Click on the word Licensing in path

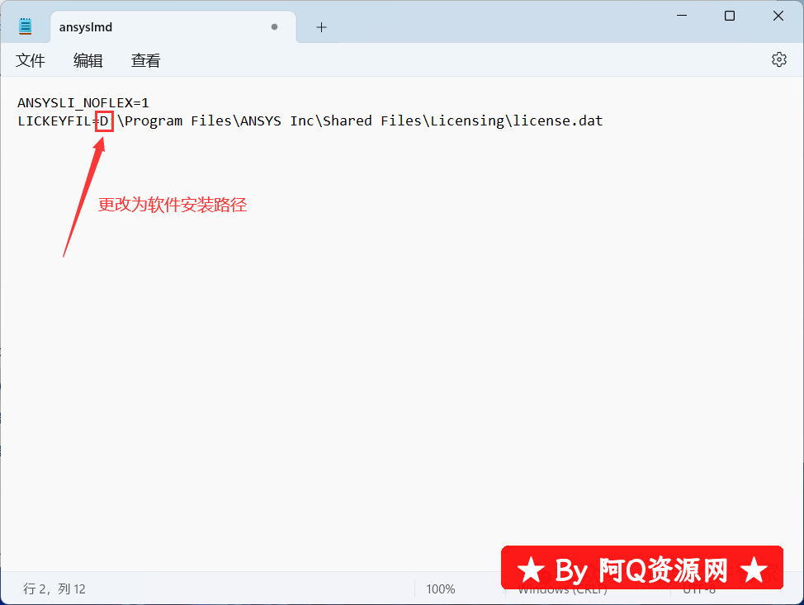click(x=467, y=121)
